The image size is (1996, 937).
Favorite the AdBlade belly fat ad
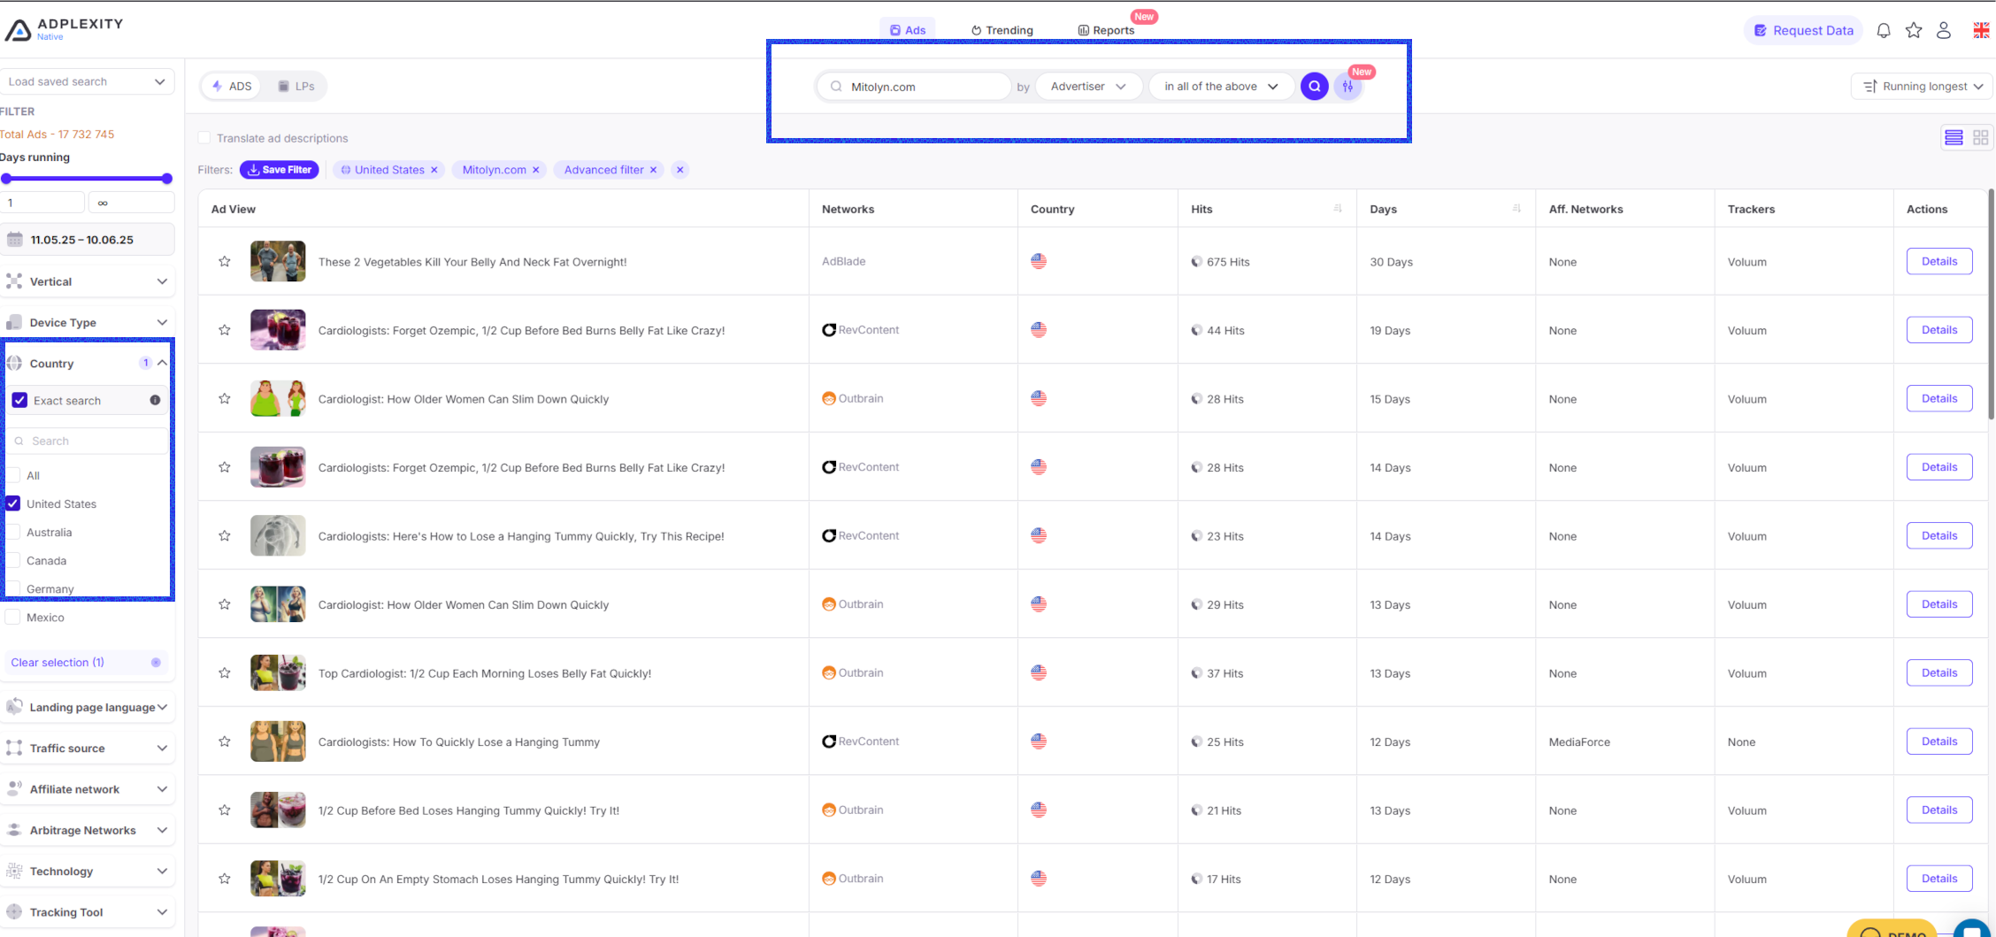225,262
